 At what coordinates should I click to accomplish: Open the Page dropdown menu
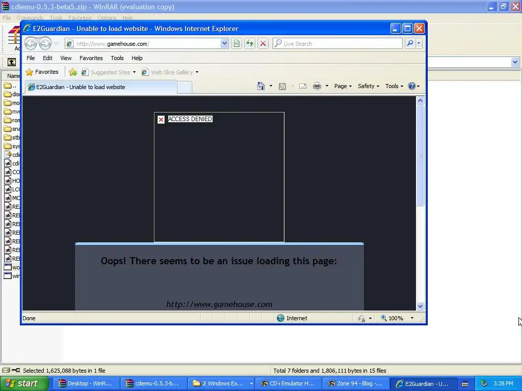click(x=343, y=86)
